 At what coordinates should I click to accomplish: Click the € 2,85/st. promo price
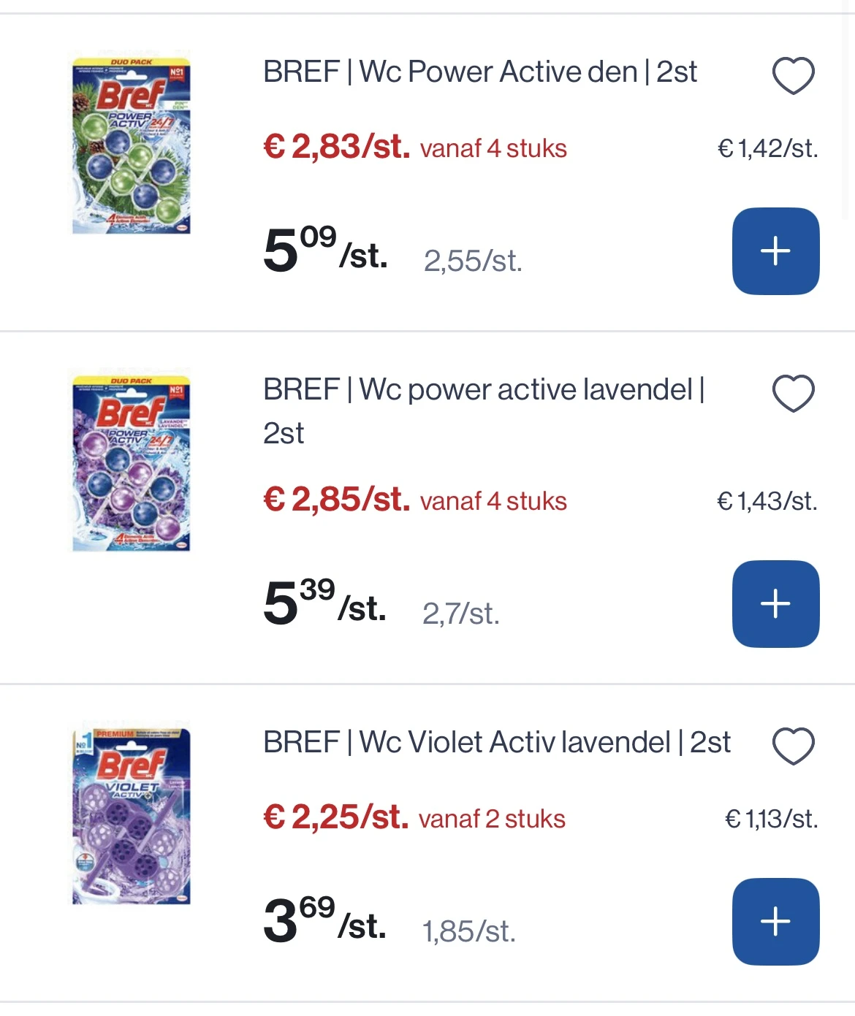click(x=336, y=500)
